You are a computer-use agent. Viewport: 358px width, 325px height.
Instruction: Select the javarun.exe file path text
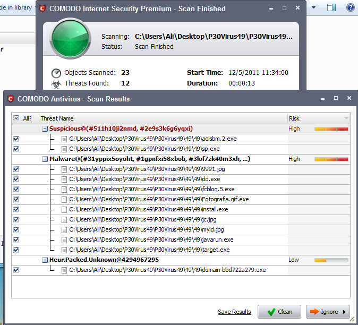click(x=151, y=240)
